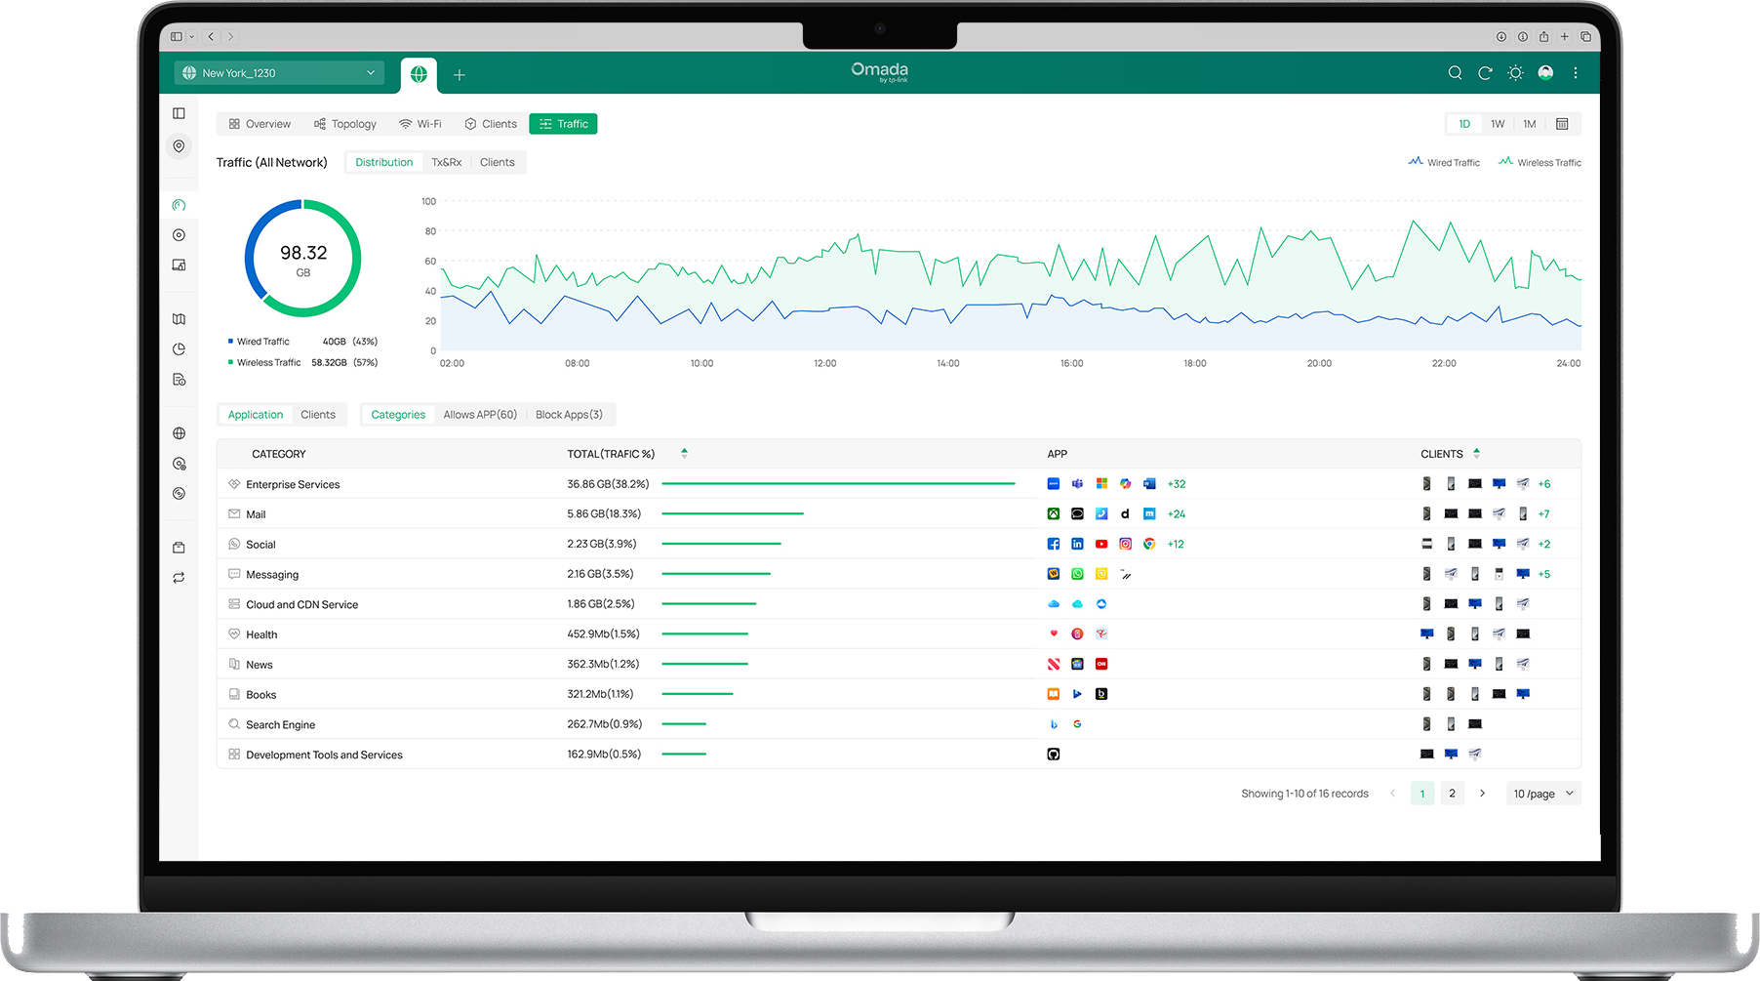Open the globe network sidebar icon
Image resolution: width=1760 pixels, height=981 pixels.
[179, 433]
